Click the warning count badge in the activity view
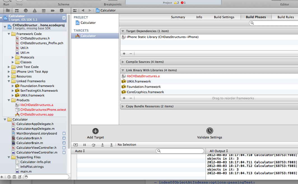 pos(176,3)
